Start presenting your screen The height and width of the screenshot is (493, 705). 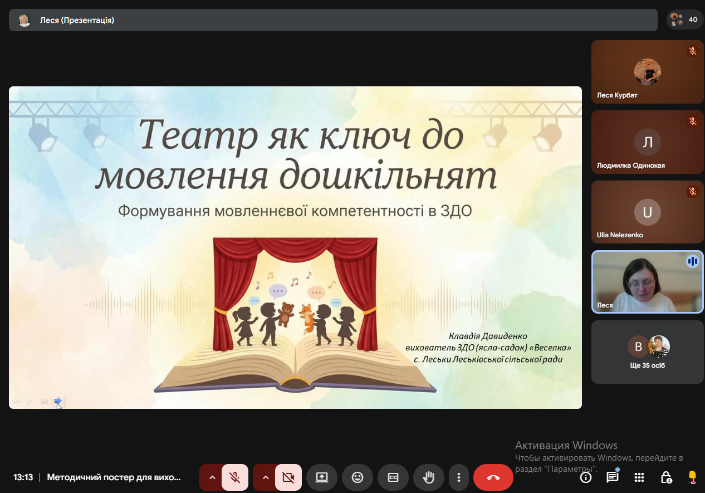tap(322, 477)
